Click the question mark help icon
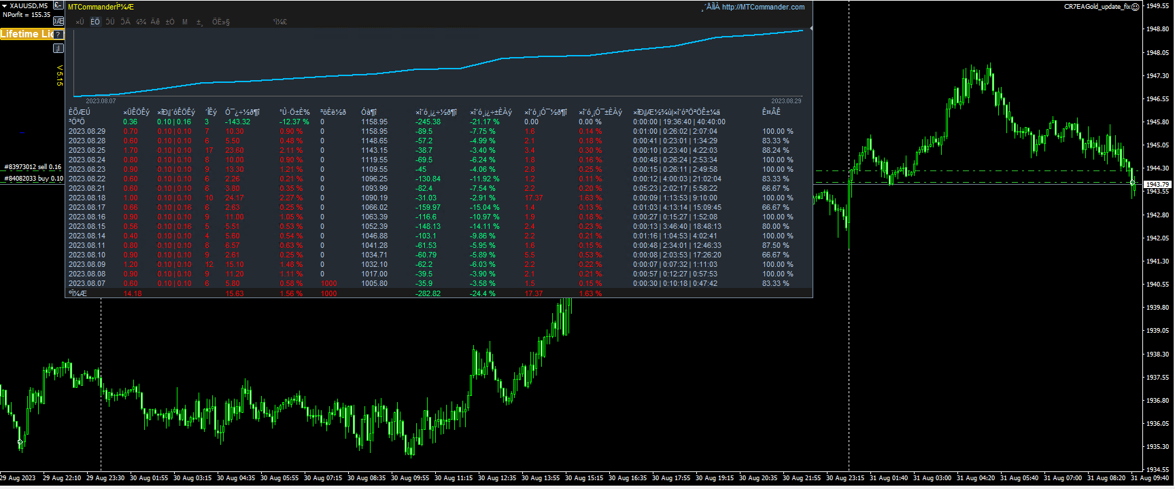 58,34
